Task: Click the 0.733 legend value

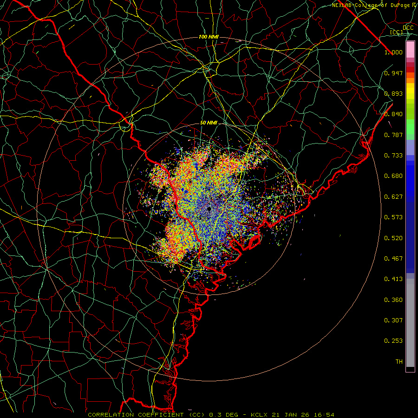Action: click(x=393, y=156)
